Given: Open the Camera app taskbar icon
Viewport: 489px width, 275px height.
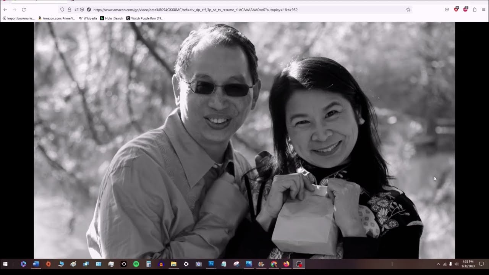Looking at the screenshot, I should [x=199, y=264].
